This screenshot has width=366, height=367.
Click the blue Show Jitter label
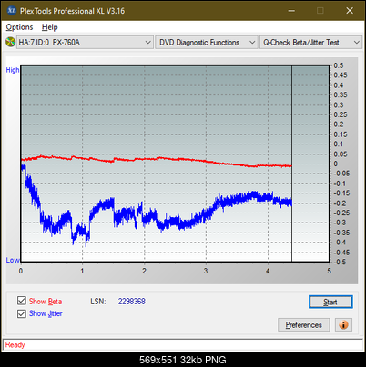click(x=46, y=313)
